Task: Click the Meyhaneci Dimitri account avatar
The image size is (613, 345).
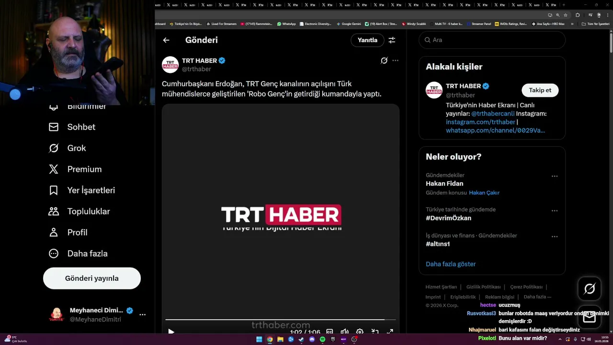Action: tap(57, 315)
